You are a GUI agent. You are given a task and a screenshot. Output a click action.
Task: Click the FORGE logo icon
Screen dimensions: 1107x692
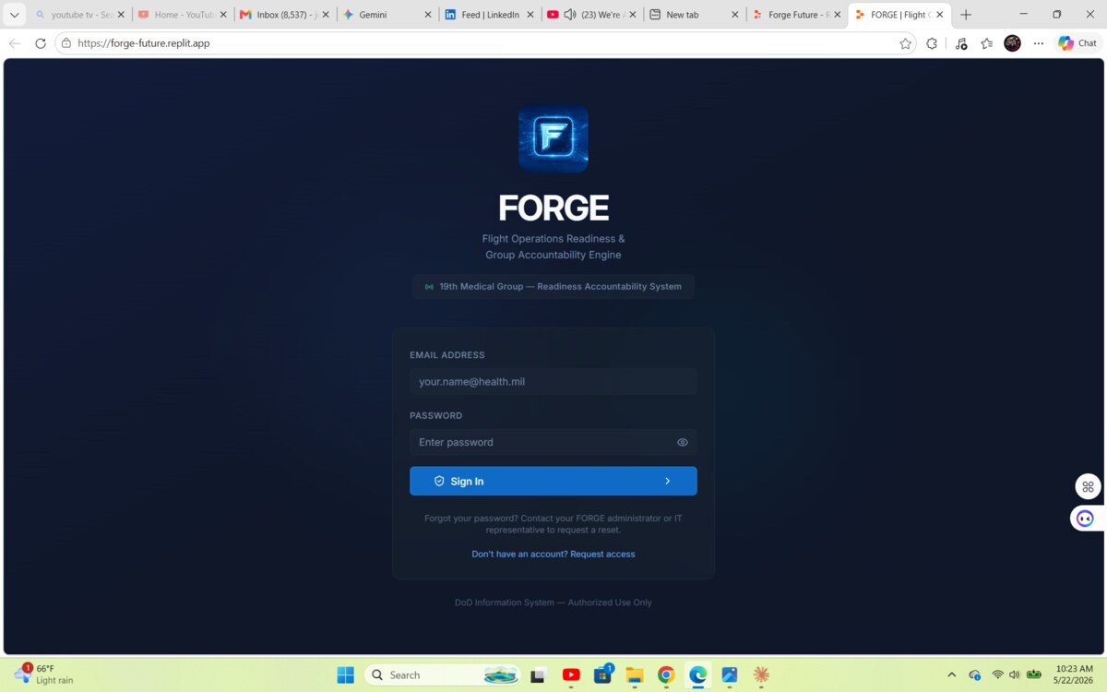click(x=553, y=138)
